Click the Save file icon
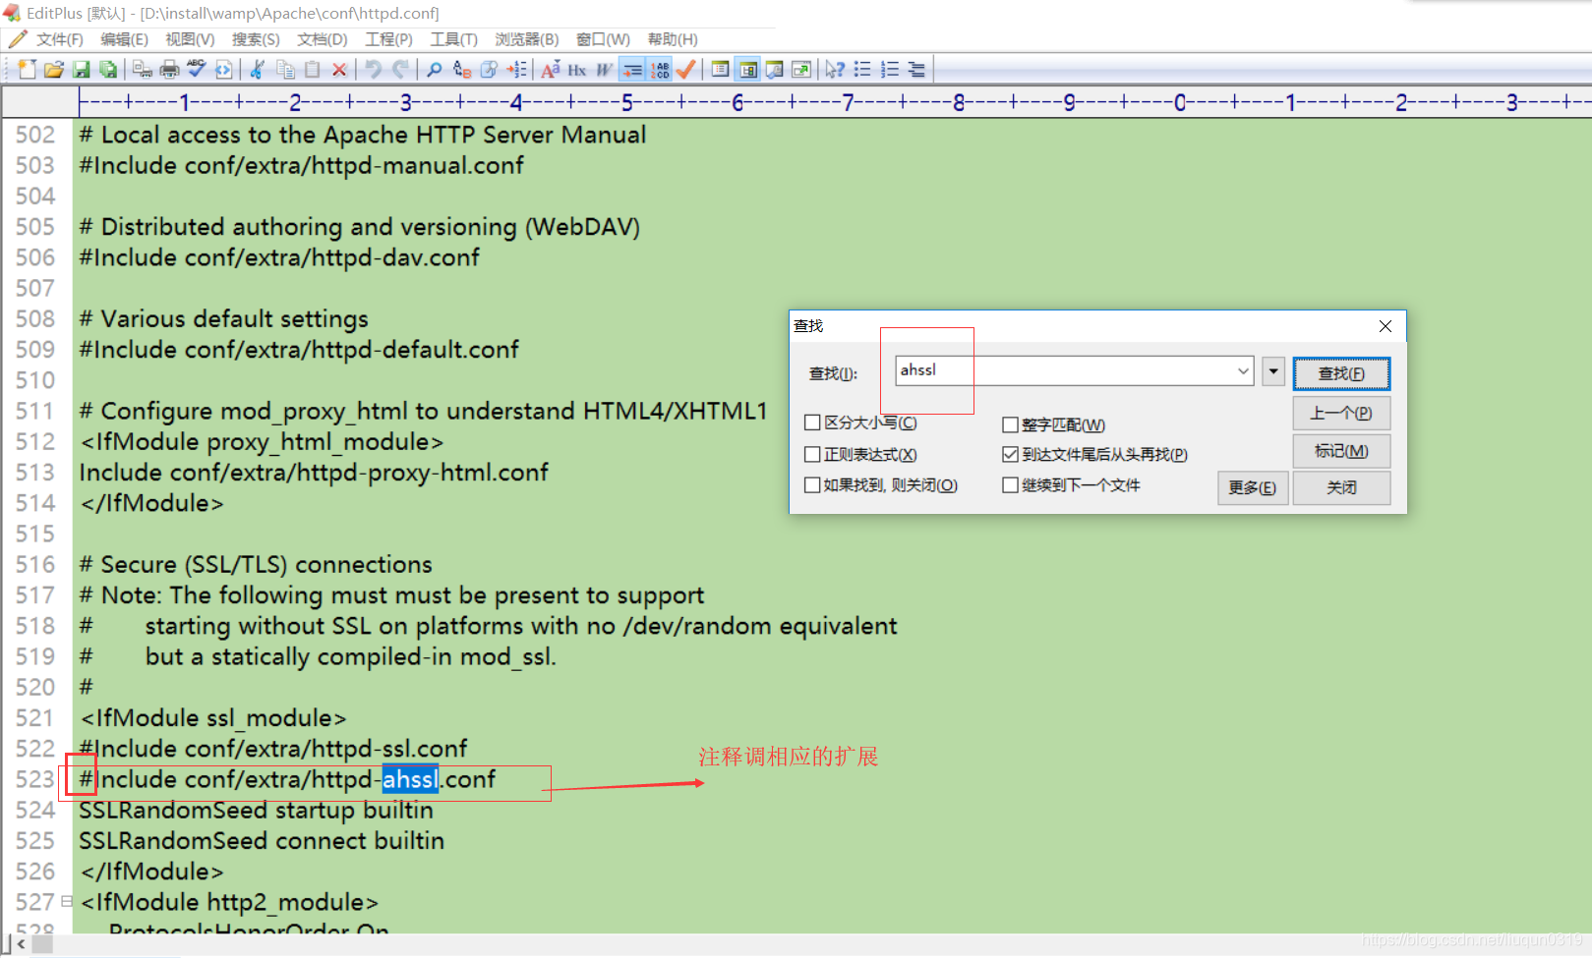1592x958 pixels. [82, 69]
